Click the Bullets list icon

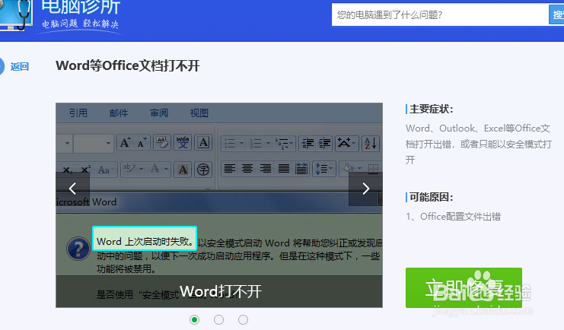(230, 144)
